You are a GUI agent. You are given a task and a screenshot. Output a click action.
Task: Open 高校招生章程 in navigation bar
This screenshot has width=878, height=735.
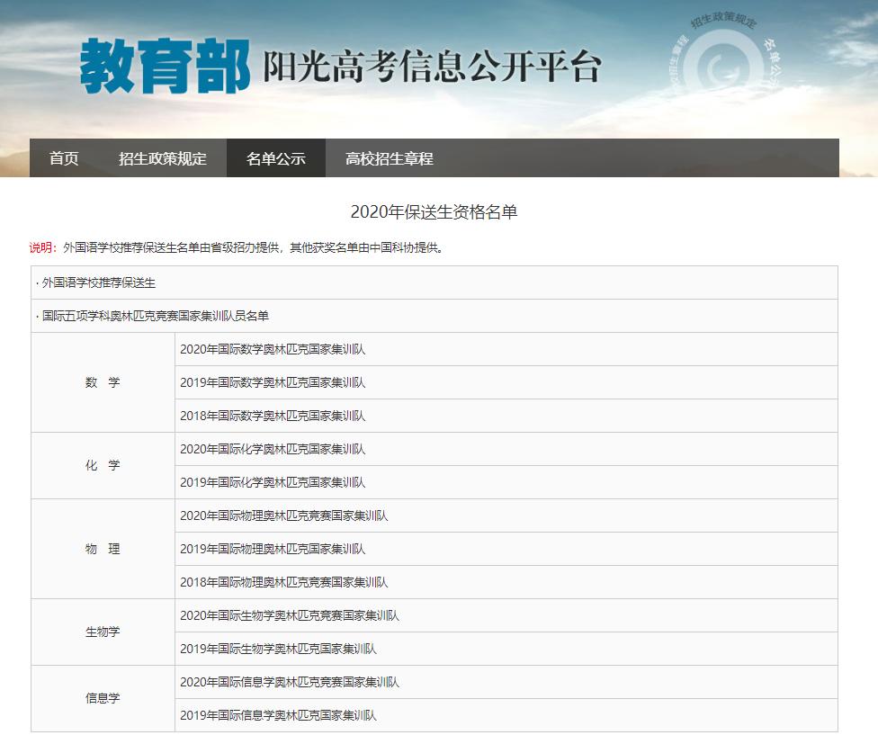click(390, 158)
